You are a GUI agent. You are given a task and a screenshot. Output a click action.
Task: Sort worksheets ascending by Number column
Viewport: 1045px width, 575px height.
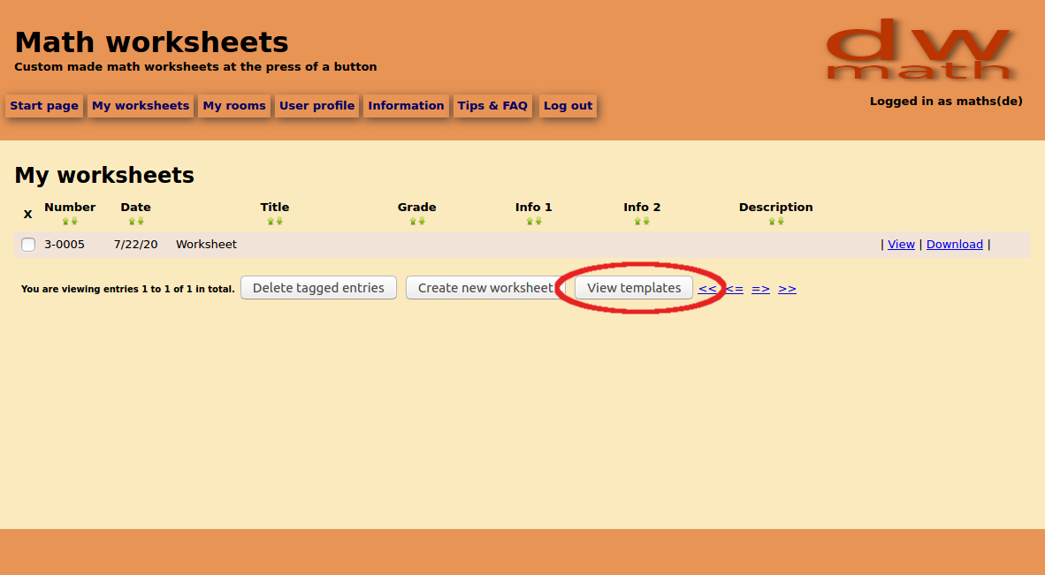click(65, 219)
